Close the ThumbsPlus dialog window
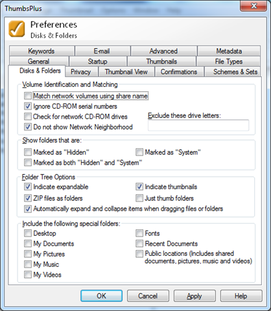The height and width of the screenshot is (311, 271). (x=254, y=6)
